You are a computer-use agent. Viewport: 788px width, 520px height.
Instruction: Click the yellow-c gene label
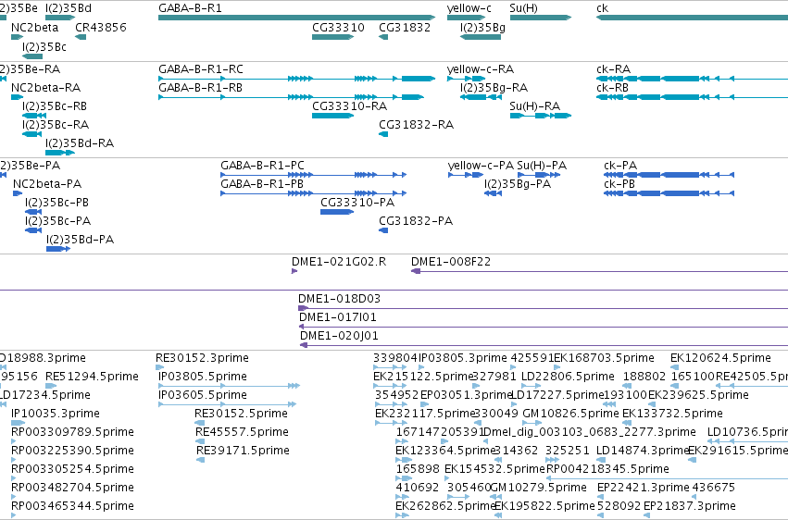pyautogui.click(x=469, y=8)
